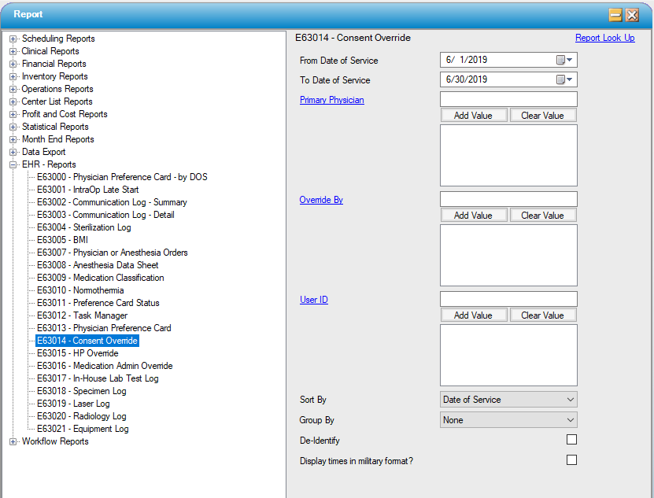Screen dimensions: 654x498
Task: Expand the Workflow Reports tree node
Action: [12, 441]
